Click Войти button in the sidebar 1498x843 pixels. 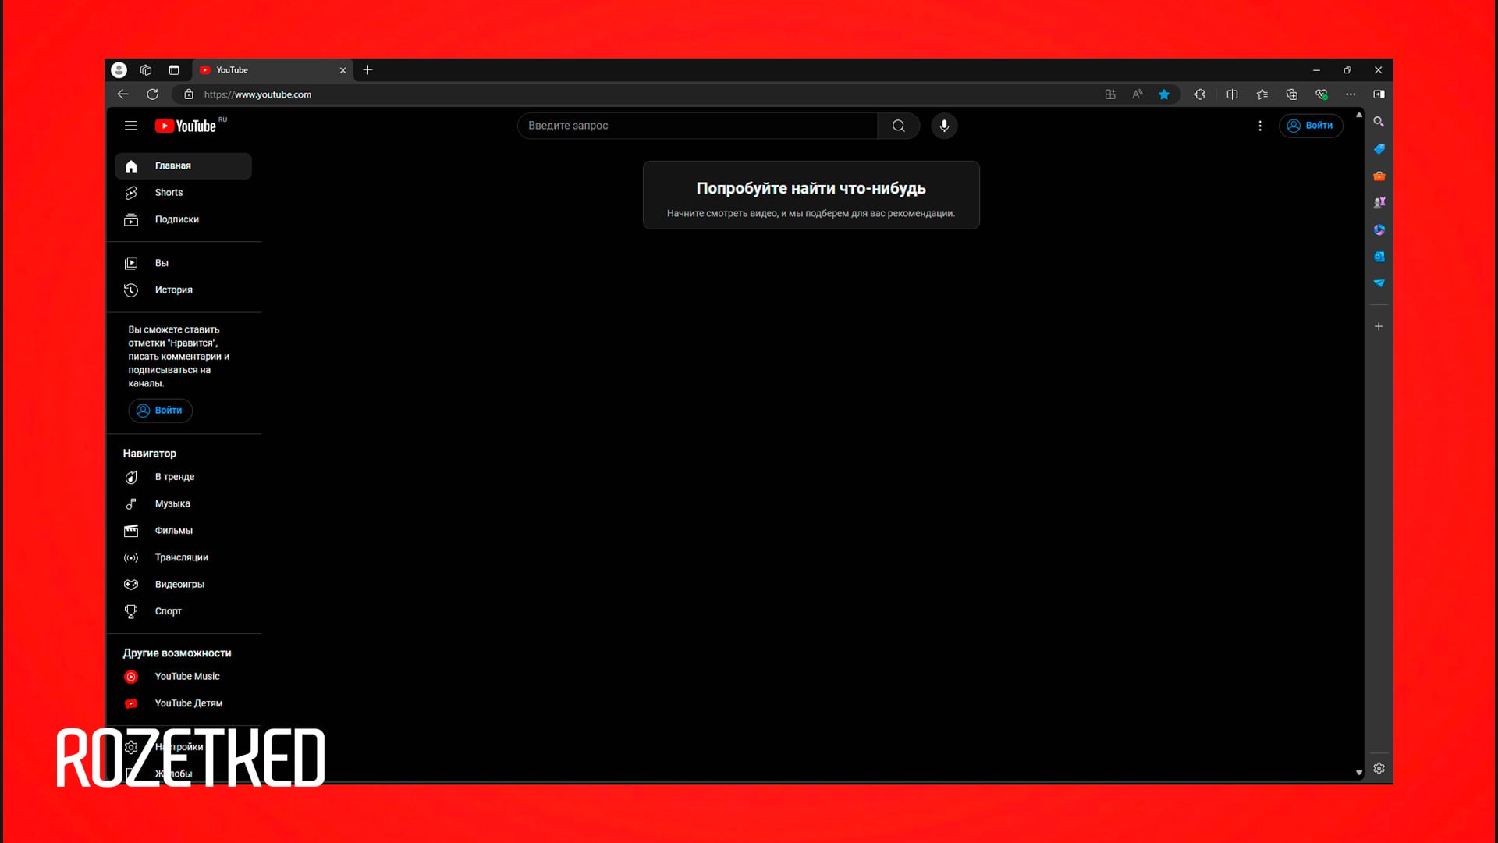(160, 411)
